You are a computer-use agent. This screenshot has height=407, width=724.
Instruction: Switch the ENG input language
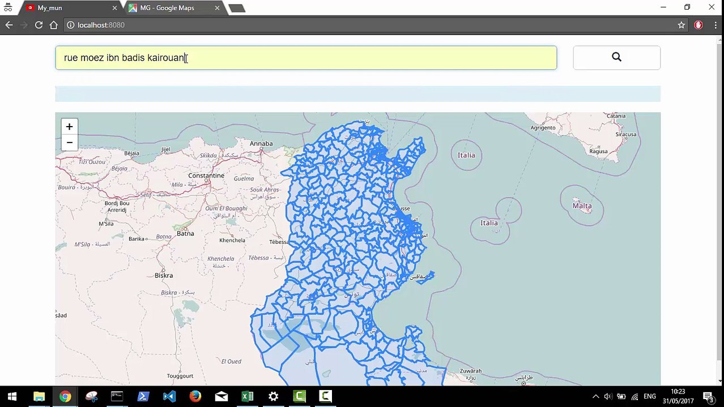coord(650,396)
